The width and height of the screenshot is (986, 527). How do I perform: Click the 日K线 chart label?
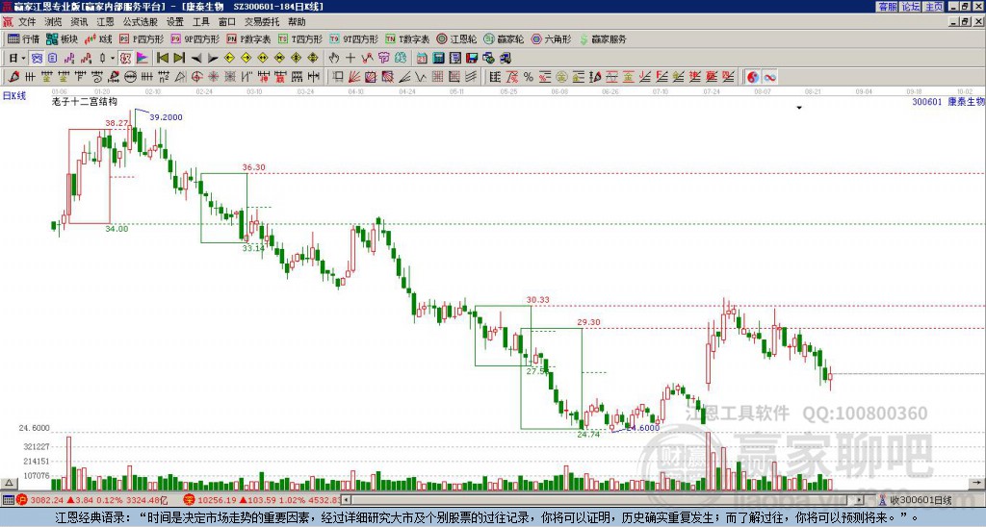click(13, 96)
